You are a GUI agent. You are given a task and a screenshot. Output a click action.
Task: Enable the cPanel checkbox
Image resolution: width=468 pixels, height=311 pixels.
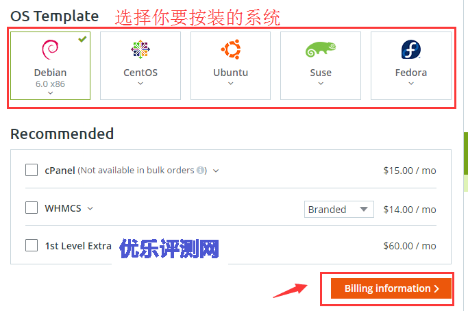pyautogui.click(x=32, y=170)
